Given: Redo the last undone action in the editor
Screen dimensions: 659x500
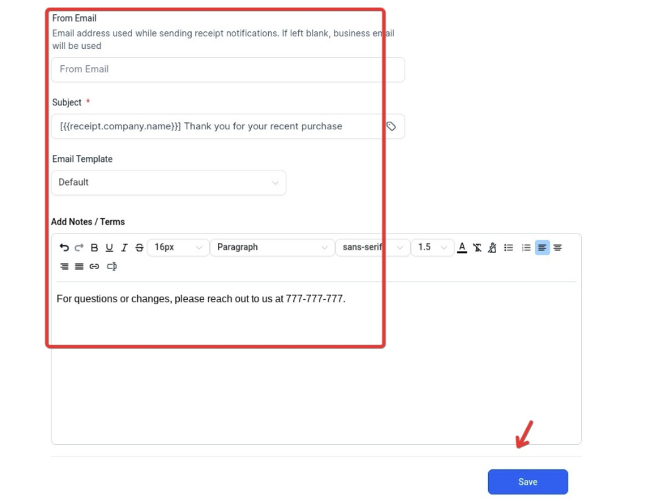Looking at the screenshot, I should [79, 247].
